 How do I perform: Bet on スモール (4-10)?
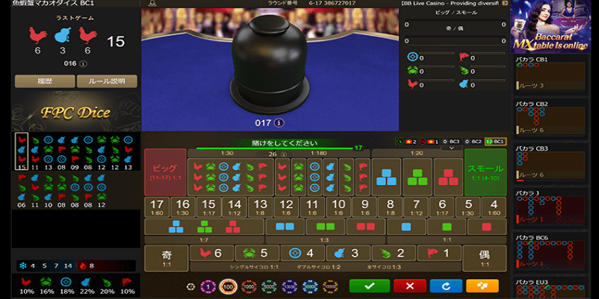click(x=485, y=172)
